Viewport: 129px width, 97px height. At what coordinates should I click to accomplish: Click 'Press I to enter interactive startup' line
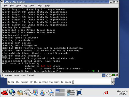53,69
